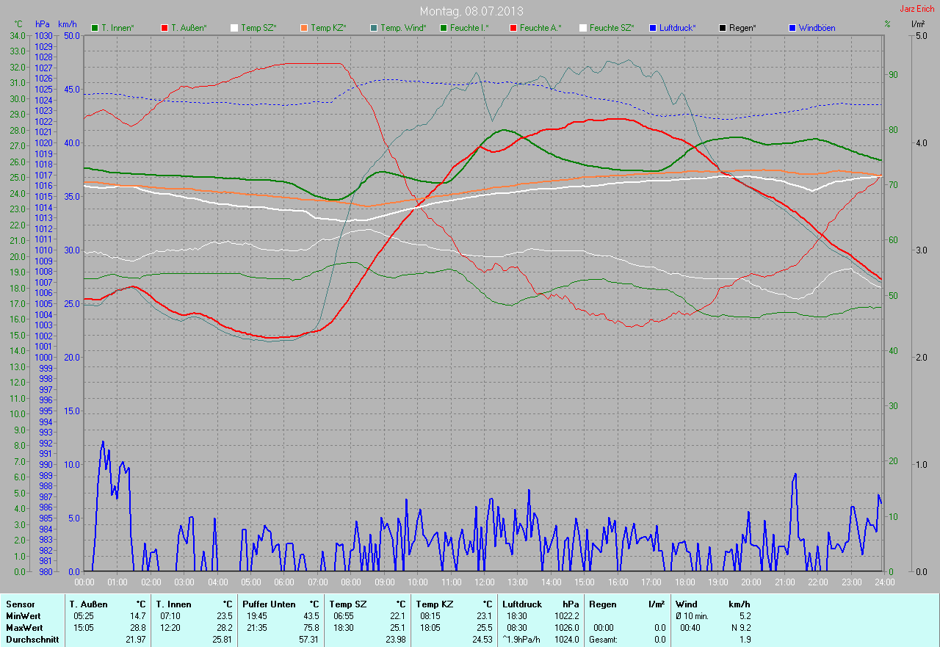Click the Jarz Erich author label
Viewport: 940px width, 647px height.
[x=917, y=9]
